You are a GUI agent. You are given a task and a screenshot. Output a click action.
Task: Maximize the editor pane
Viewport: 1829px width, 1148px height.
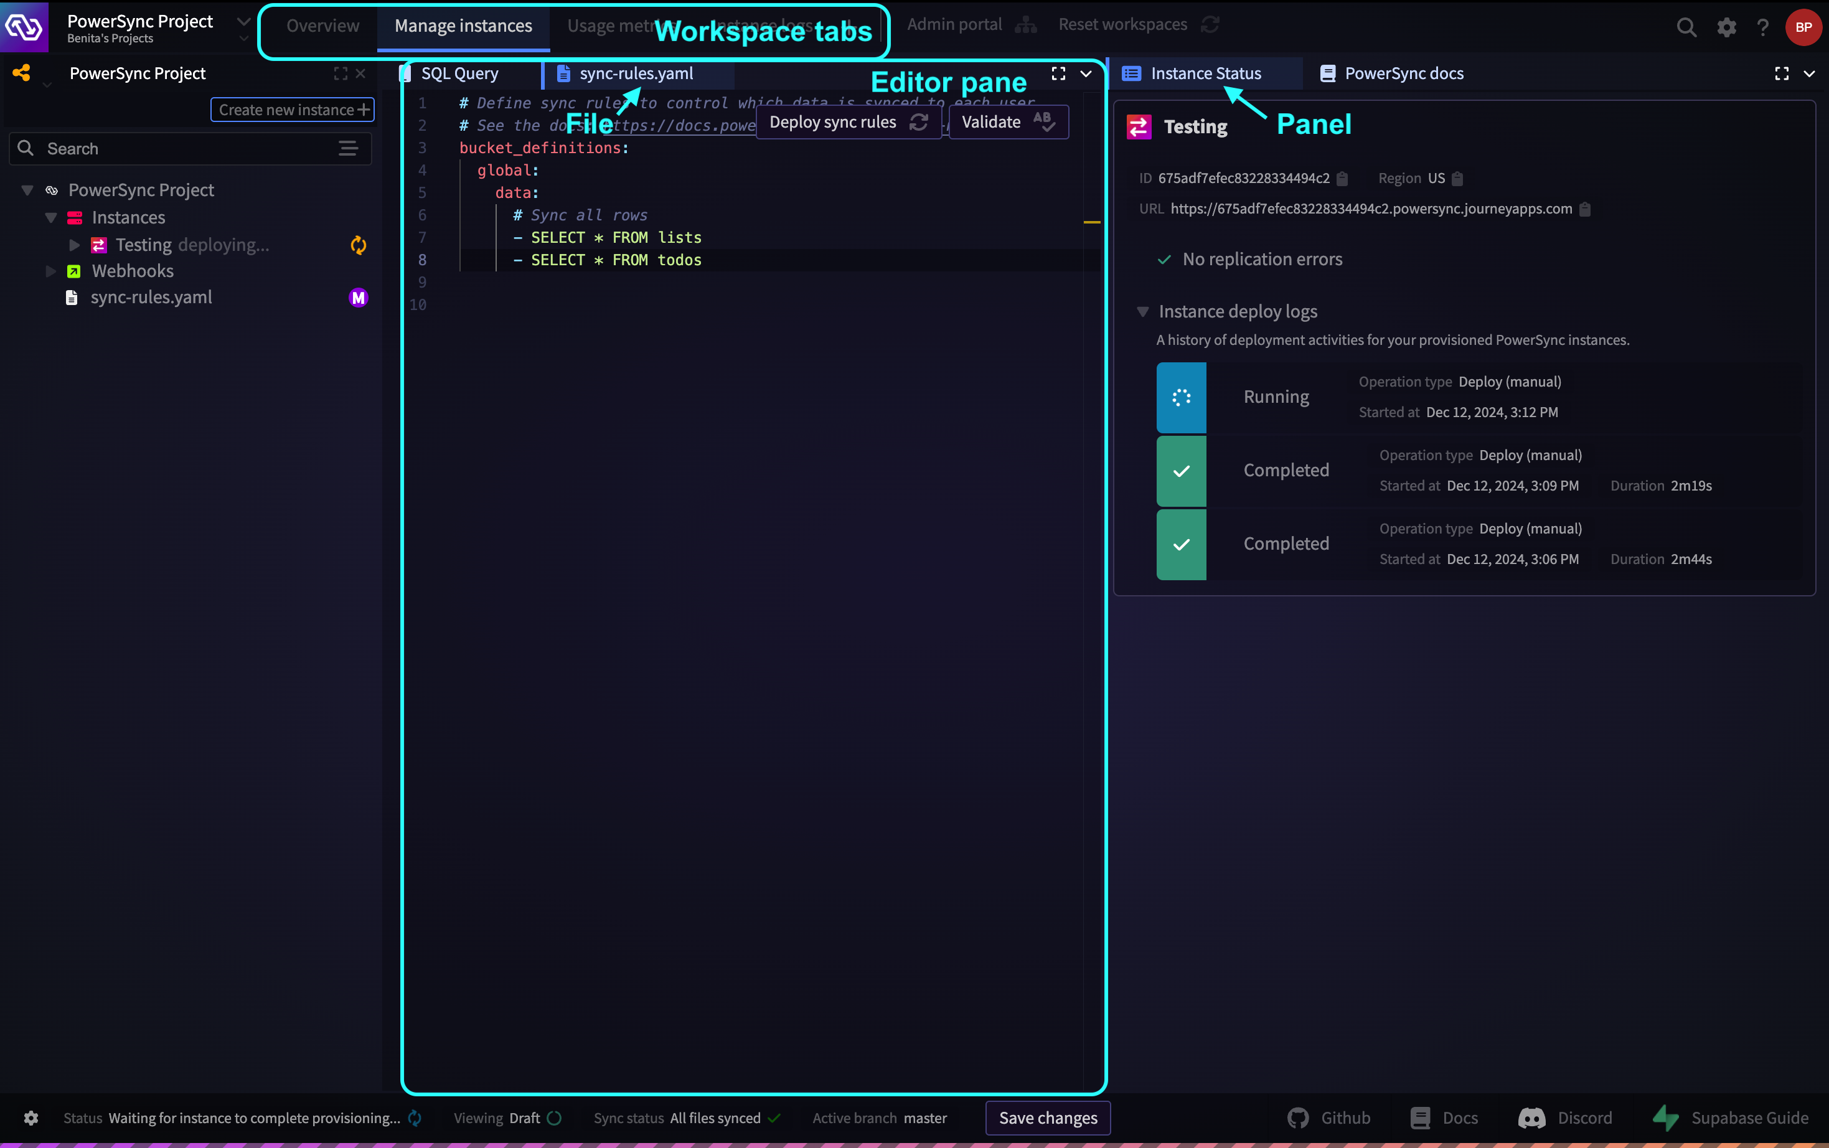[1058, 73]
